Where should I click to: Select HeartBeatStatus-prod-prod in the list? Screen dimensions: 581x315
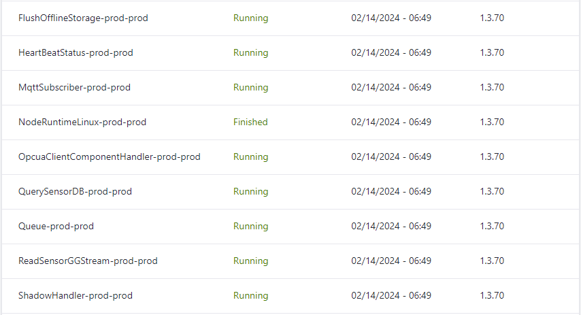(x=76, y=53)
